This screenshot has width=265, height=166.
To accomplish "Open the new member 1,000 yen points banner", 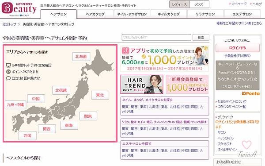I will (x=187, y=85).
